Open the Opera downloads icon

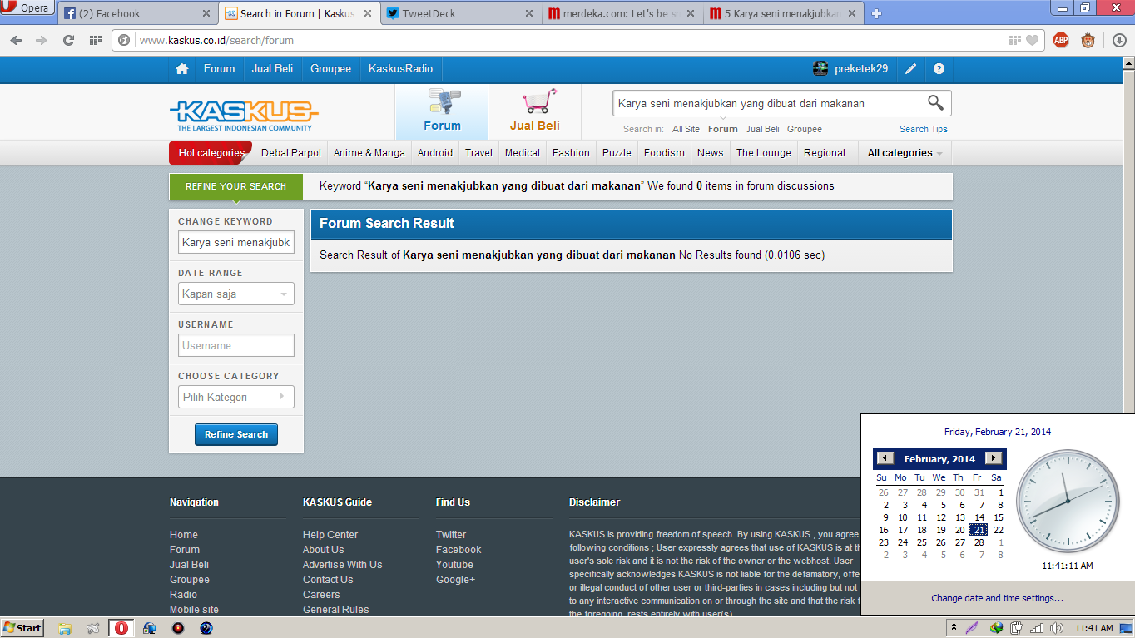[1119, 40]
